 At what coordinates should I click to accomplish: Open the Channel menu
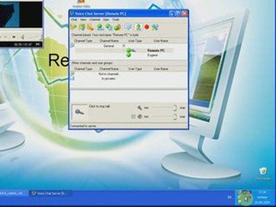(95, 20)
